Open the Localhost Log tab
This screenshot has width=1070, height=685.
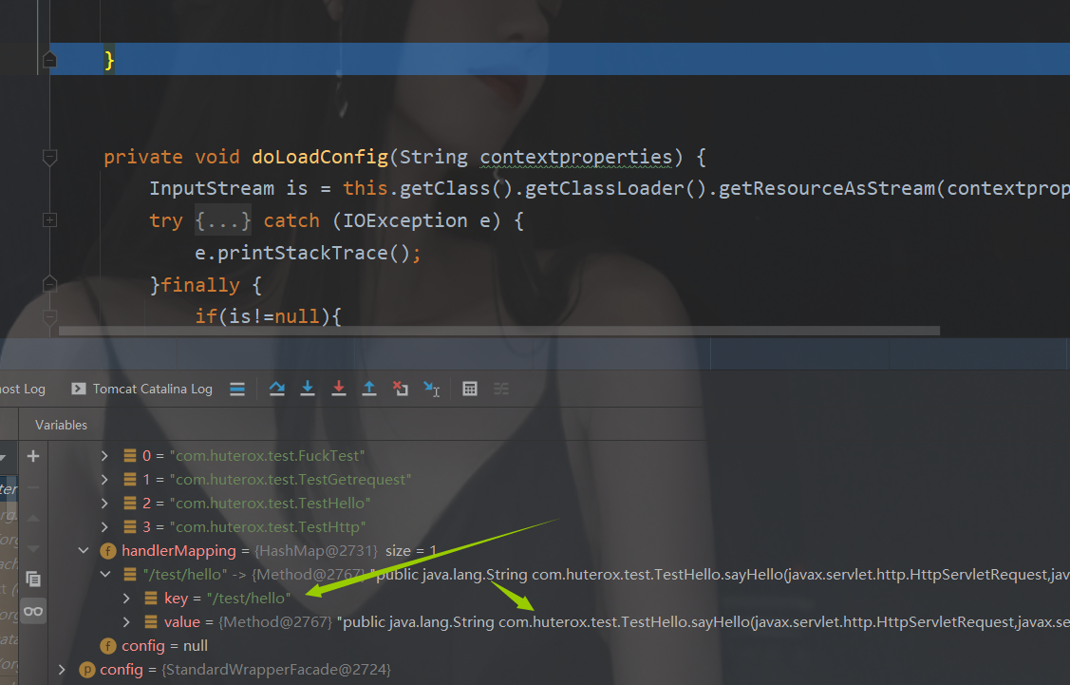tap(23, 389)
